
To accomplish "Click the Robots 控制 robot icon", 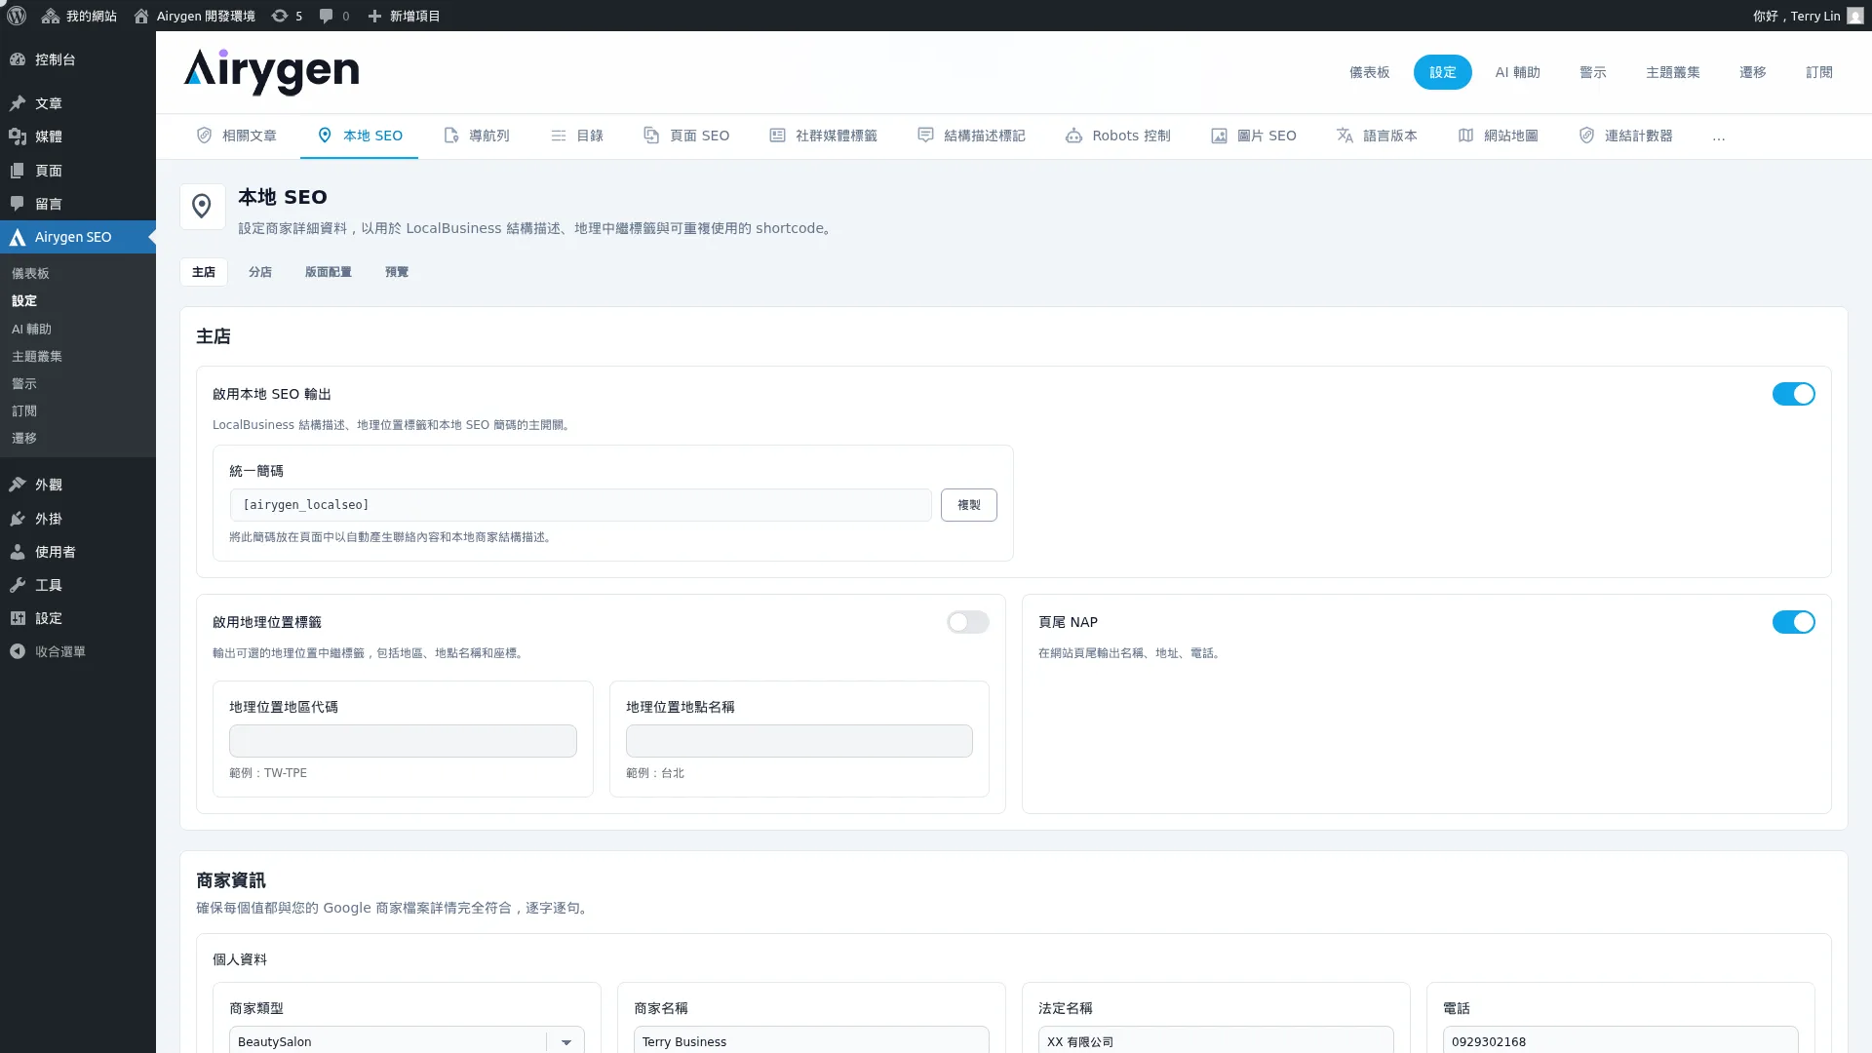I will (1073, 136).
